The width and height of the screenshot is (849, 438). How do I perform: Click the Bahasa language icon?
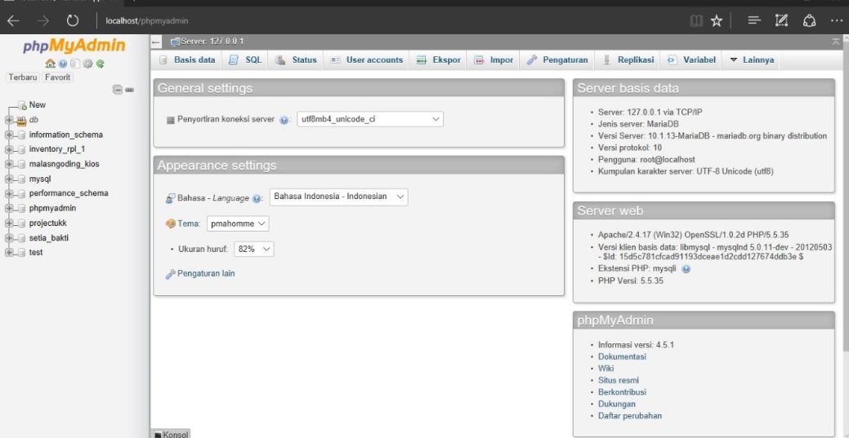click(170, 198)
